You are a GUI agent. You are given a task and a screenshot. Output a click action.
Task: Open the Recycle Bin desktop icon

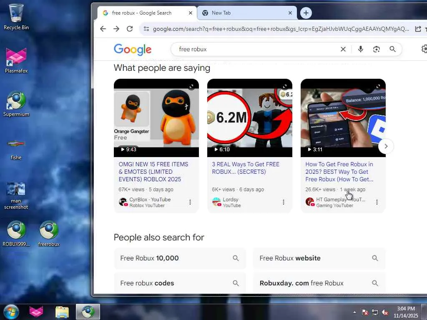pos(16,16)
